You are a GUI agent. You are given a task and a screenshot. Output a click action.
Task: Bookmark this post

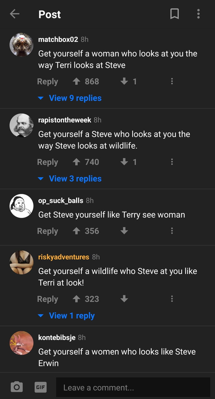point(174,14)
